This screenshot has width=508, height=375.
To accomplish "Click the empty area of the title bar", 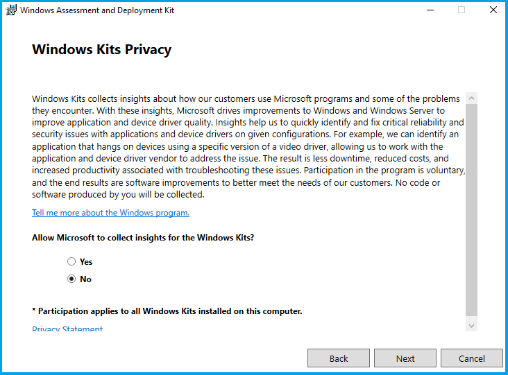I will (x=291, y=10).
